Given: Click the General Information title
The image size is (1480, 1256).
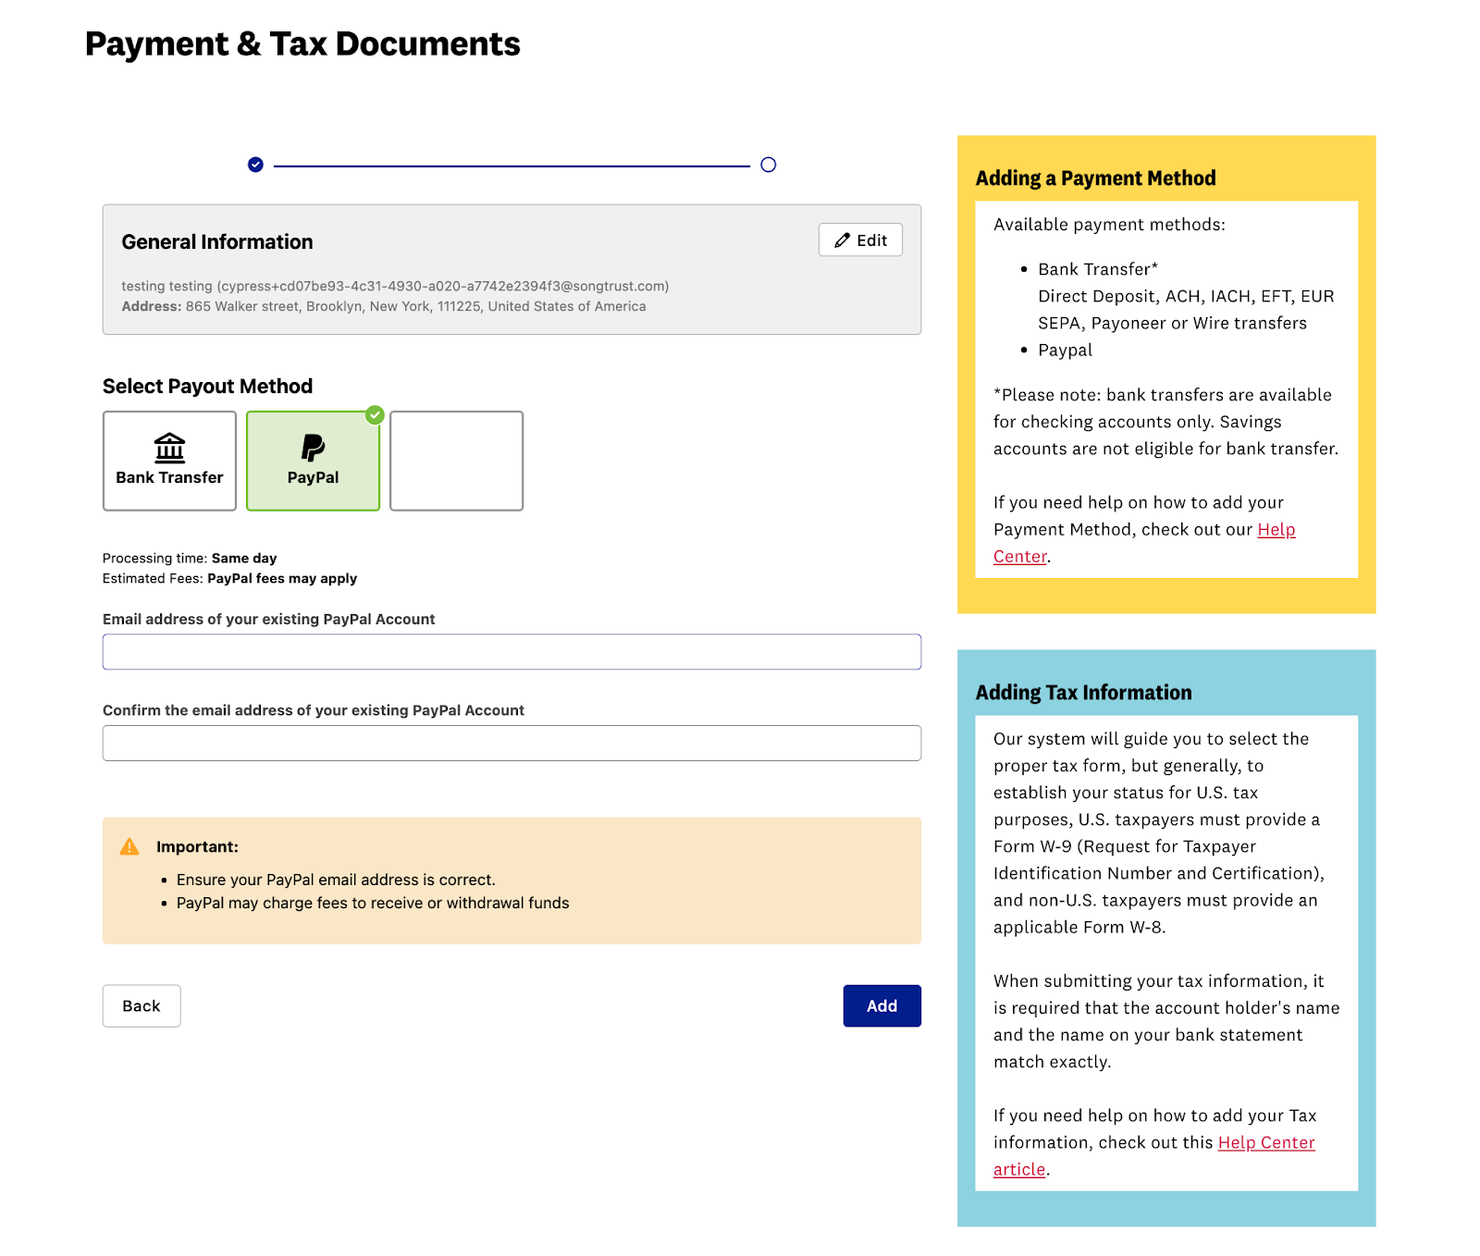Looking at the screenshot, I should 217,241.
